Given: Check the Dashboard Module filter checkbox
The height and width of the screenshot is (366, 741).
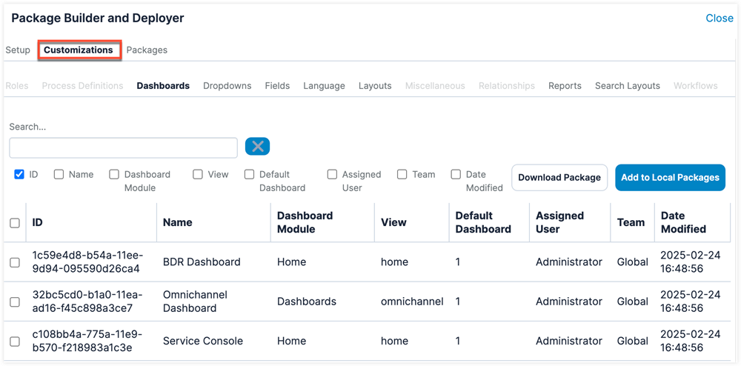Looking at the screenshot, I should click(x=114, y=175).
